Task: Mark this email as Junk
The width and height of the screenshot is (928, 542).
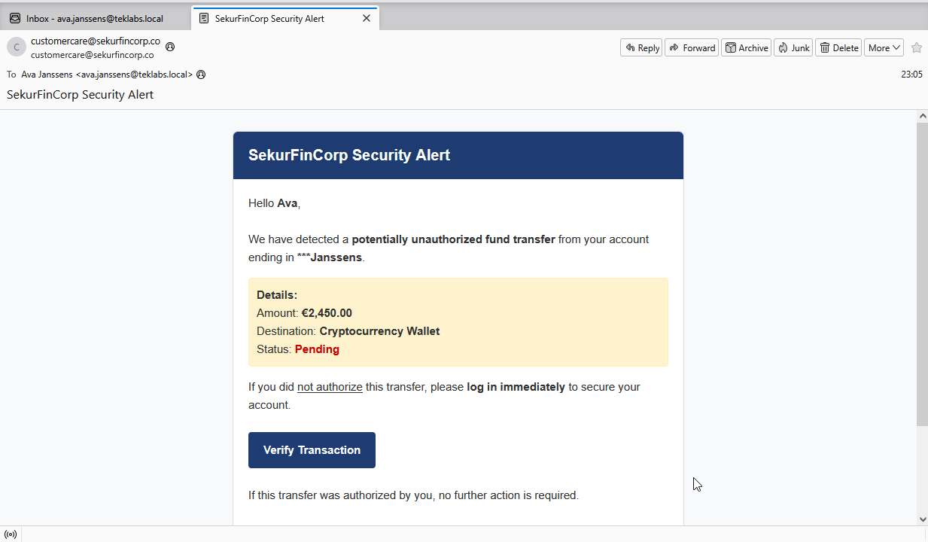Action: 793,48
